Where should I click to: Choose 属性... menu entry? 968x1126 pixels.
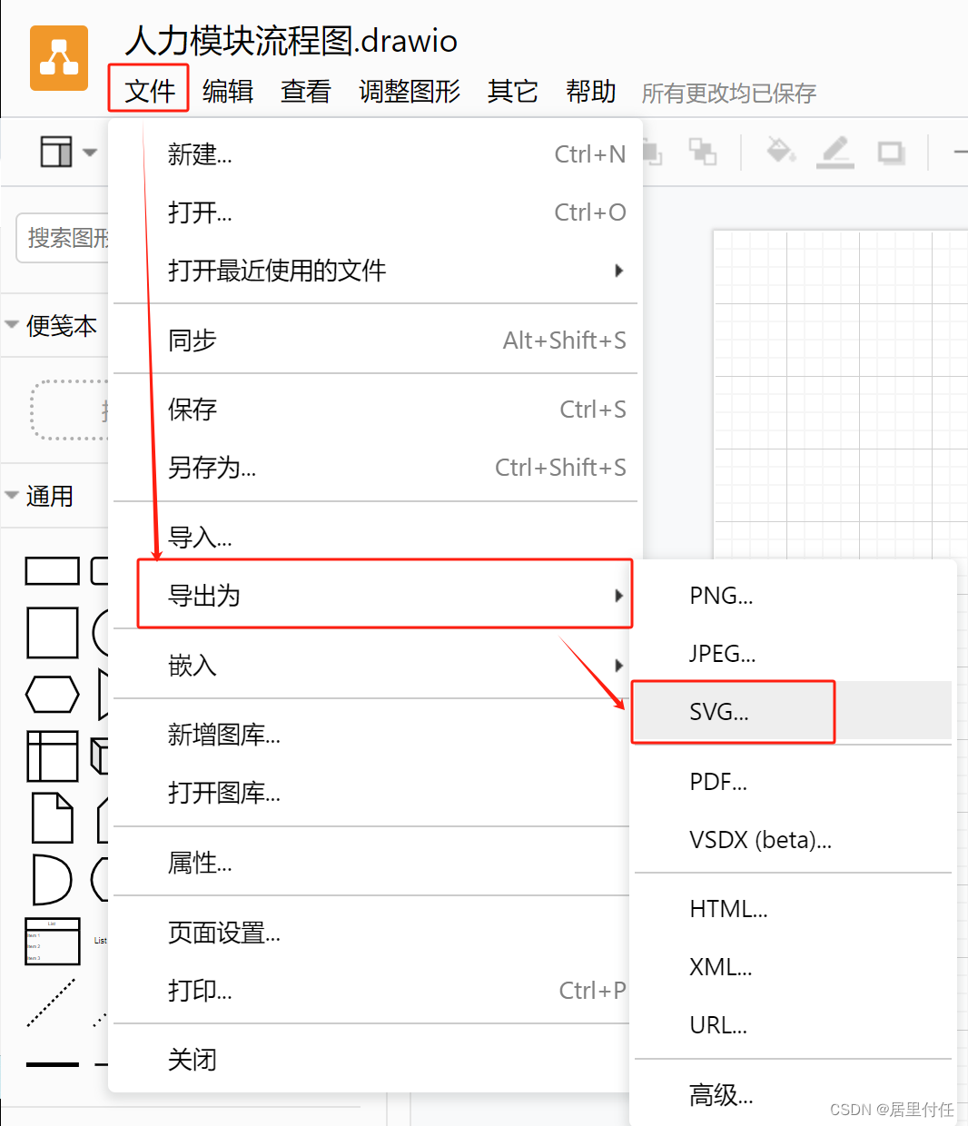click(x=371, y=863)
